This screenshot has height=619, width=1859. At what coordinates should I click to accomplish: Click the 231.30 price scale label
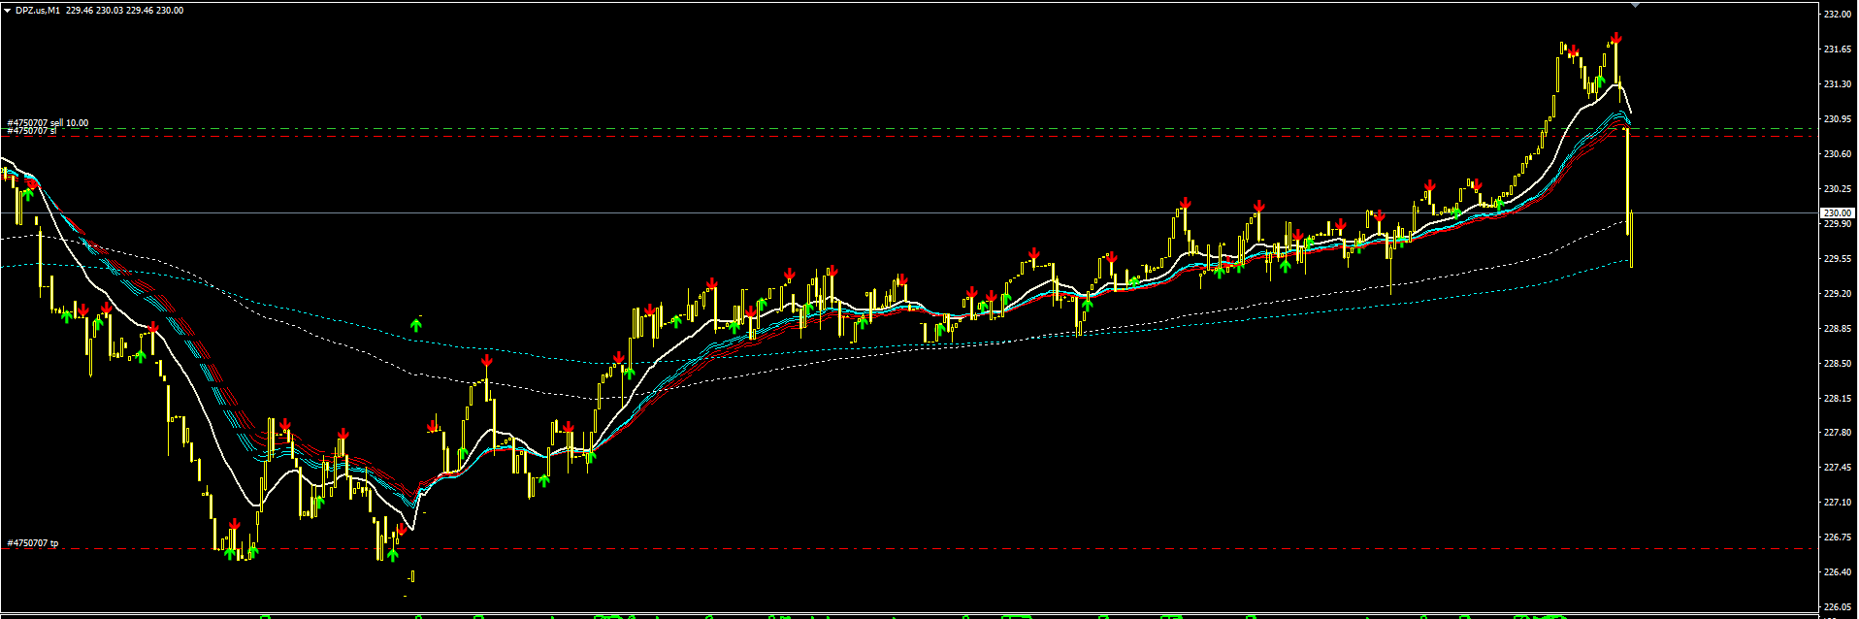click(1838, 84)
